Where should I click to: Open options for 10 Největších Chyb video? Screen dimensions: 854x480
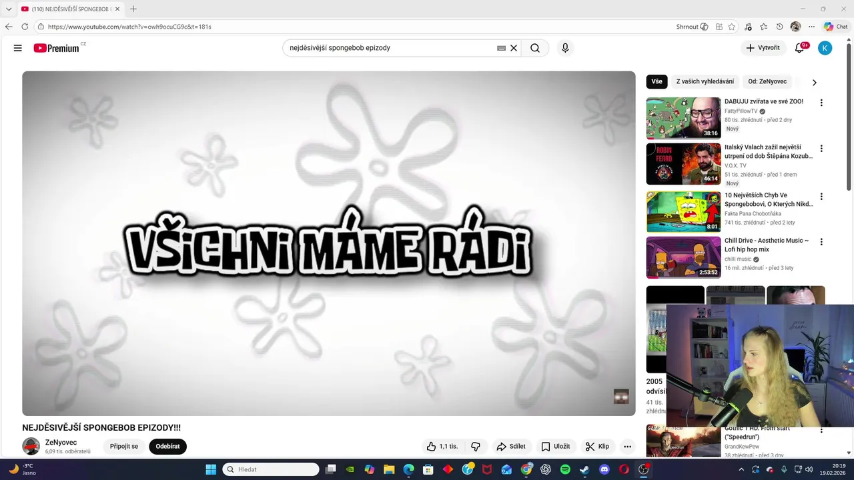coord(821,197)
